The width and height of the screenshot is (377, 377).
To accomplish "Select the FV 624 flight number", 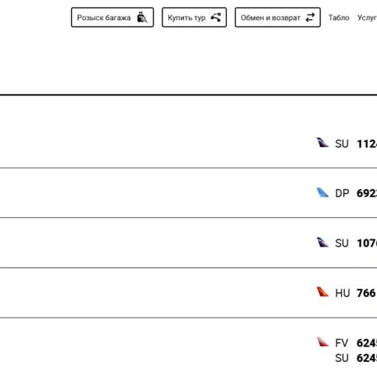I will click(367, 343).
